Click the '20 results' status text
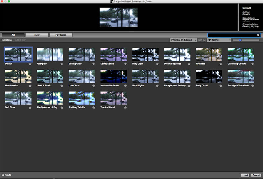This screenshot has width=263, height=179. (x=6, y=175)
